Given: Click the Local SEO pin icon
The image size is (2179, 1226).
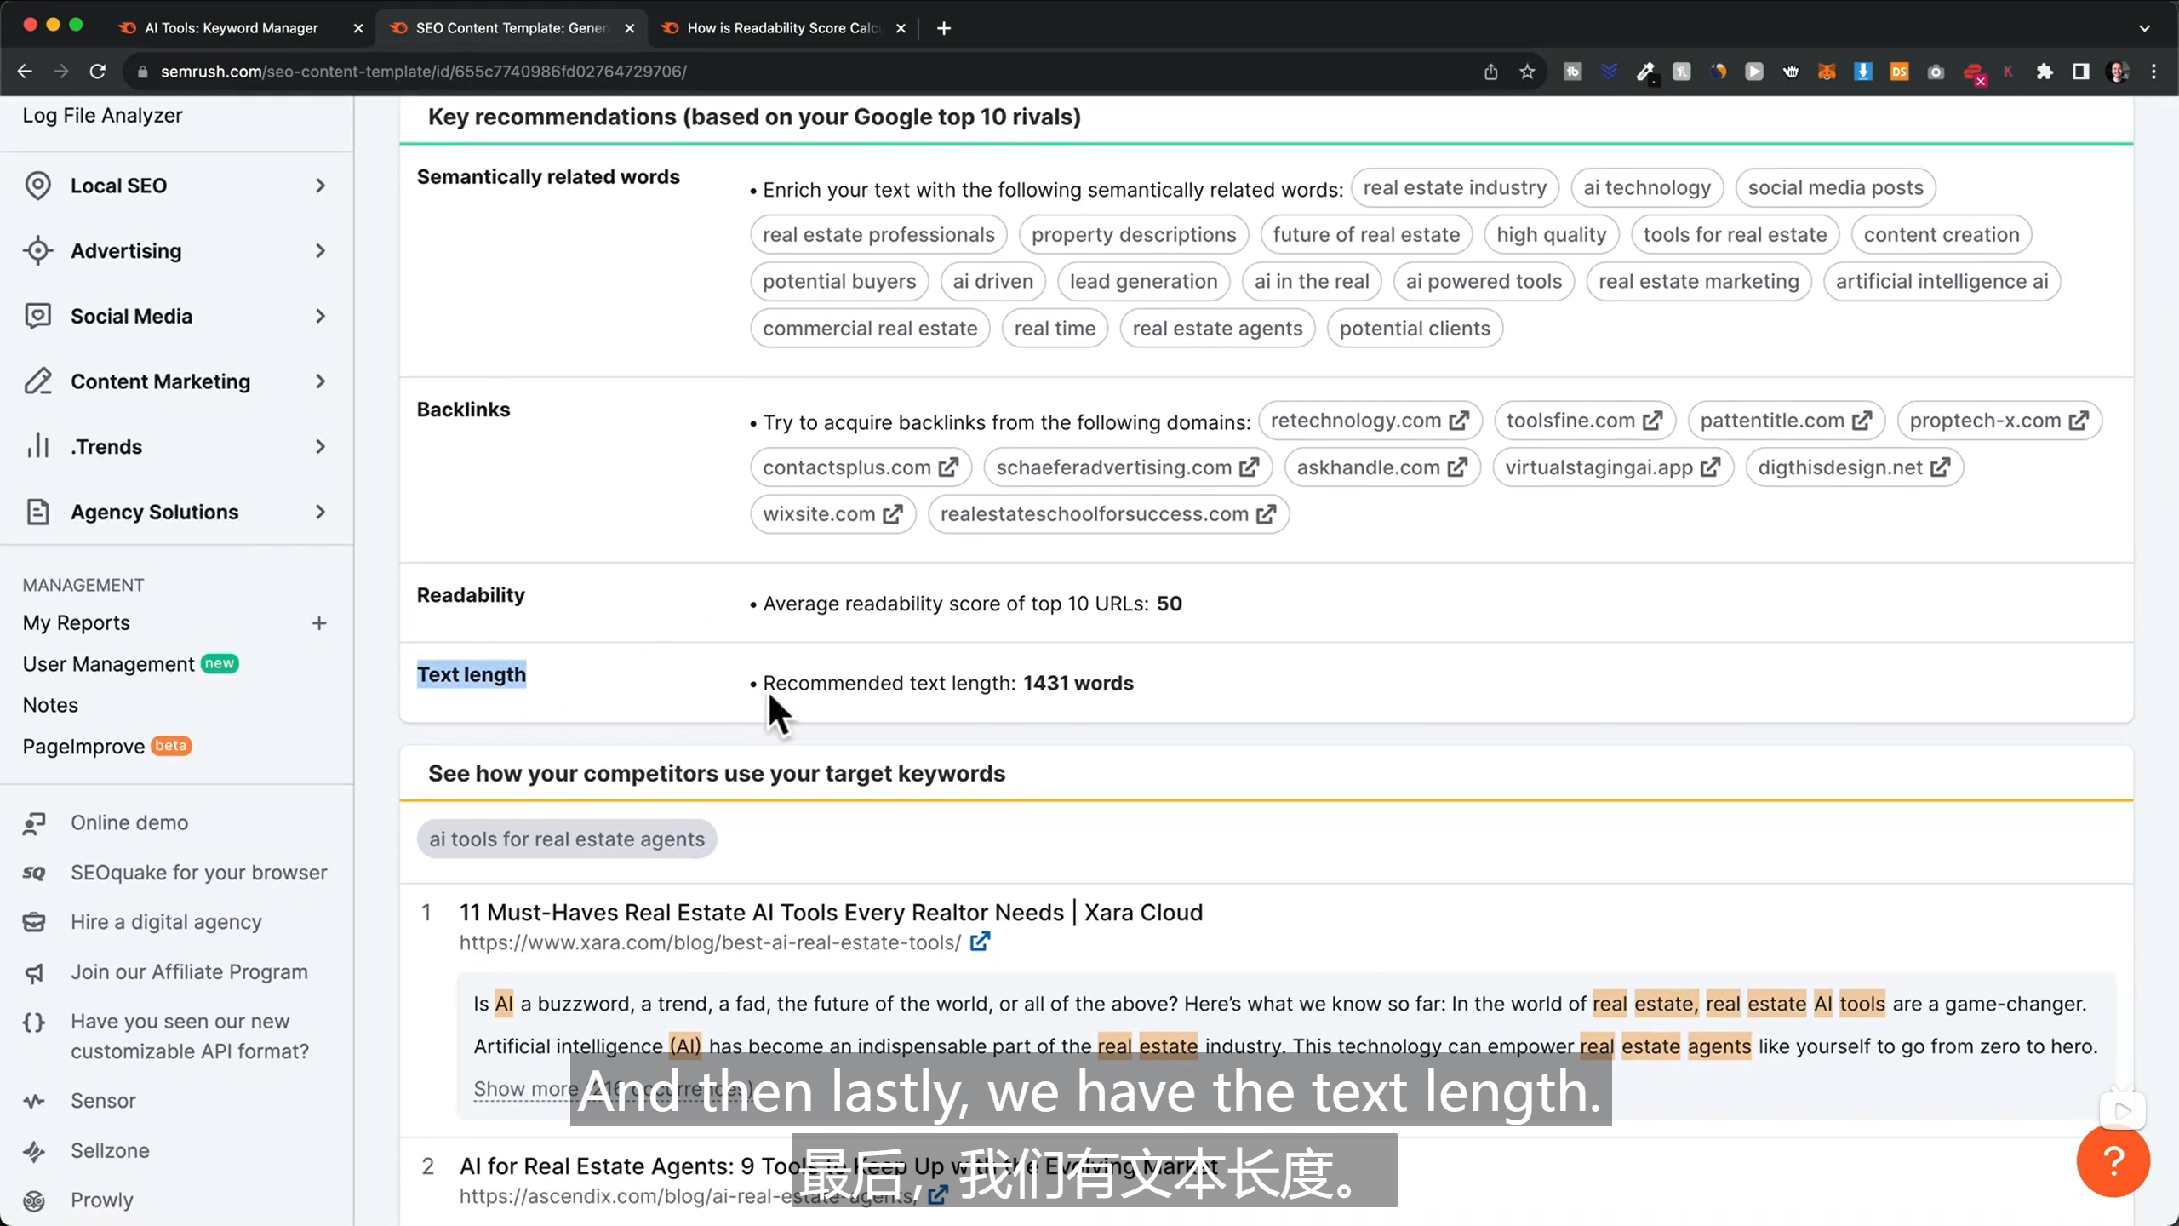Looking at the screenshot, I should (x=37, y=186).
